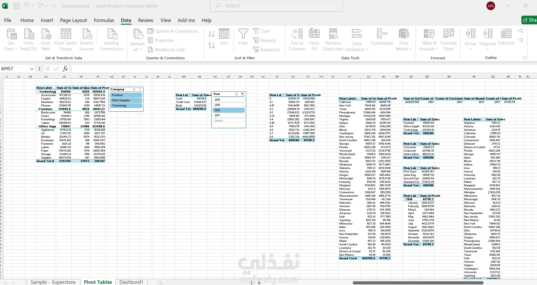
Task: Select Furniture in Category slicer
Action: 126,95
